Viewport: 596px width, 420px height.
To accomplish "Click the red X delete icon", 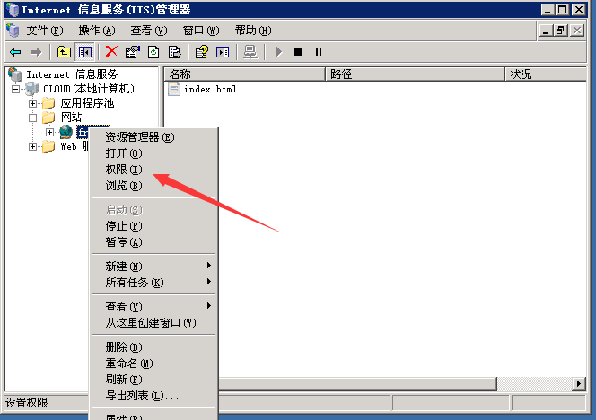I will tap(111, 52).
